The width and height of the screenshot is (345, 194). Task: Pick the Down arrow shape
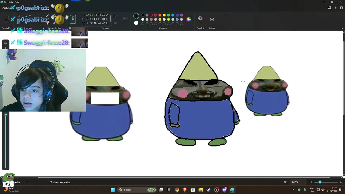83,23
